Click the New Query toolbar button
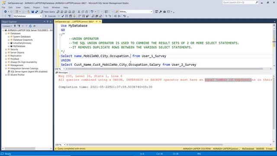The width and height of the screenshot is (277, 156). tap(48, 12)
